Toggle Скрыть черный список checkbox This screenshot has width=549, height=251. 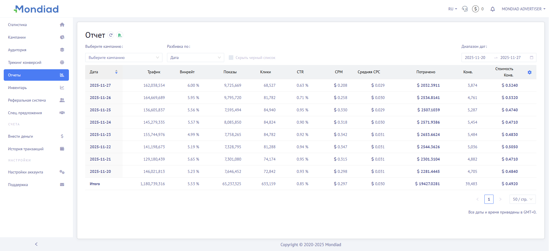(x=231, y=58)
